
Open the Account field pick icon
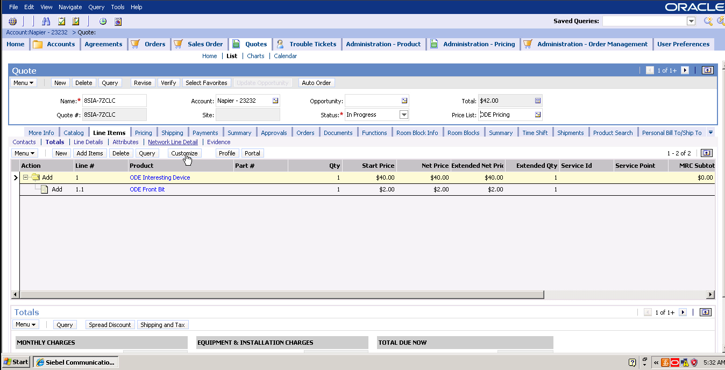(275, 101)
